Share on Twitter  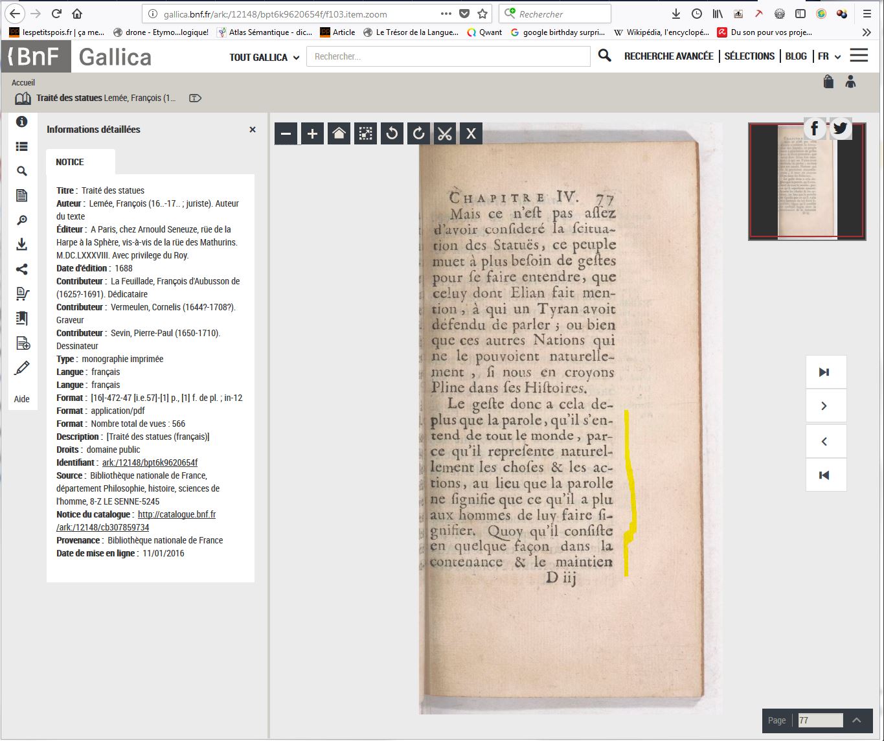coord(840,128)
